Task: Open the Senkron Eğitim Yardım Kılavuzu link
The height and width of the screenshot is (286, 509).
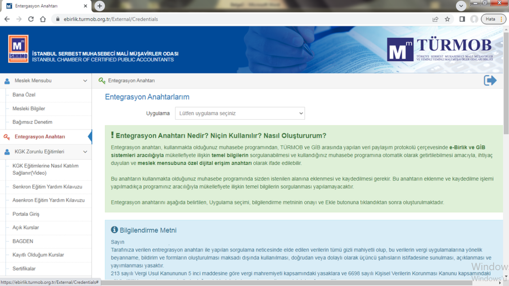Action: [x=47, y=187]
